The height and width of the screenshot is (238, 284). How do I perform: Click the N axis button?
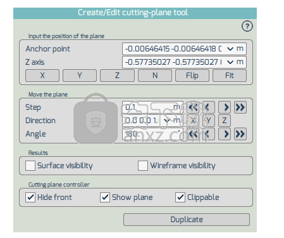click(155, 76)
